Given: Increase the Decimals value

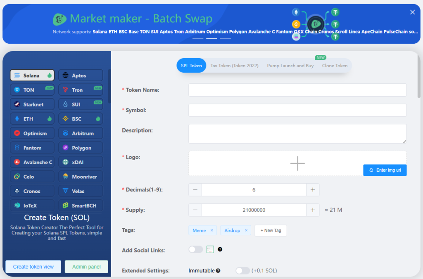Looking at the screenshot, I should click(x=313, y=190).
